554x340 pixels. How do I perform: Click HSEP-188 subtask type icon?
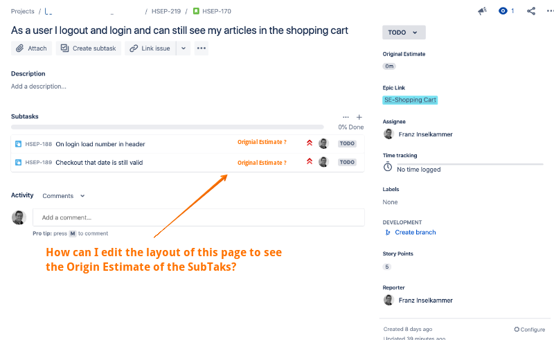tap(19, 144)
